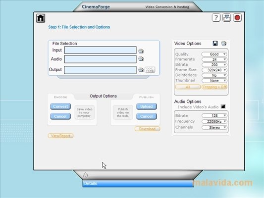Click the red stop/close circle icon
The image size is (264, 198).
237,18
